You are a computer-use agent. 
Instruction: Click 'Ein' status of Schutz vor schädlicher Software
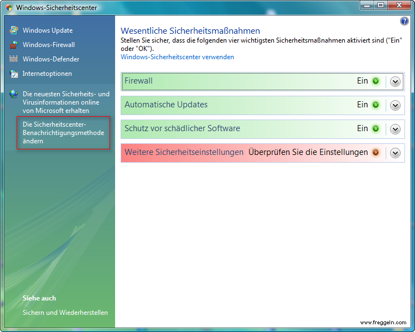click(x=362, y=128)
